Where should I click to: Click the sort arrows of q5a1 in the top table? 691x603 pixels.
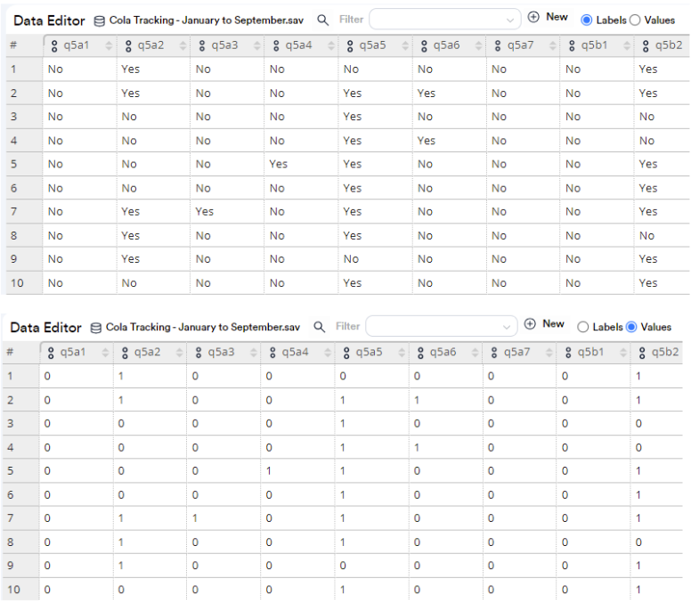click(x=109, y=45)
